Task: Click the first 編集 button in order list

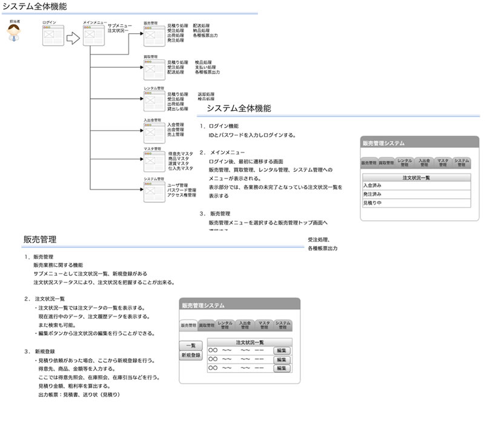Action: [x=282, y=350]
